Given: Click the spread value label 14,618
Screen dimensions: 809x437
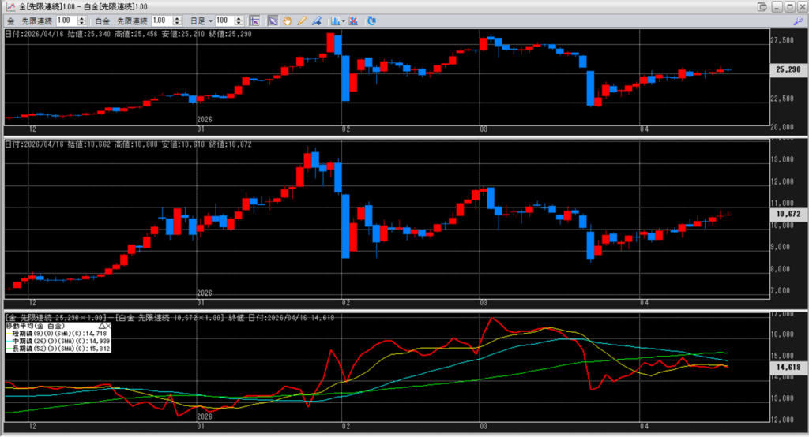Looking at the screenshot, I should tap(788, 368).
